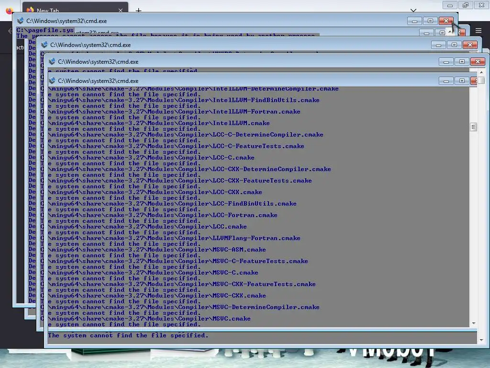Click the Compiler\MSVC-C.cmake output line

[x=153, y=273]
